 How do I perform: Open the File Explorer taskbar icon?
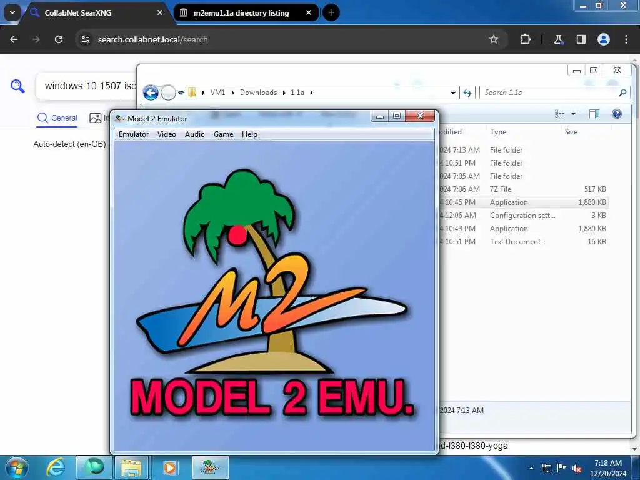pyautogui.click(x=131, y=467)
